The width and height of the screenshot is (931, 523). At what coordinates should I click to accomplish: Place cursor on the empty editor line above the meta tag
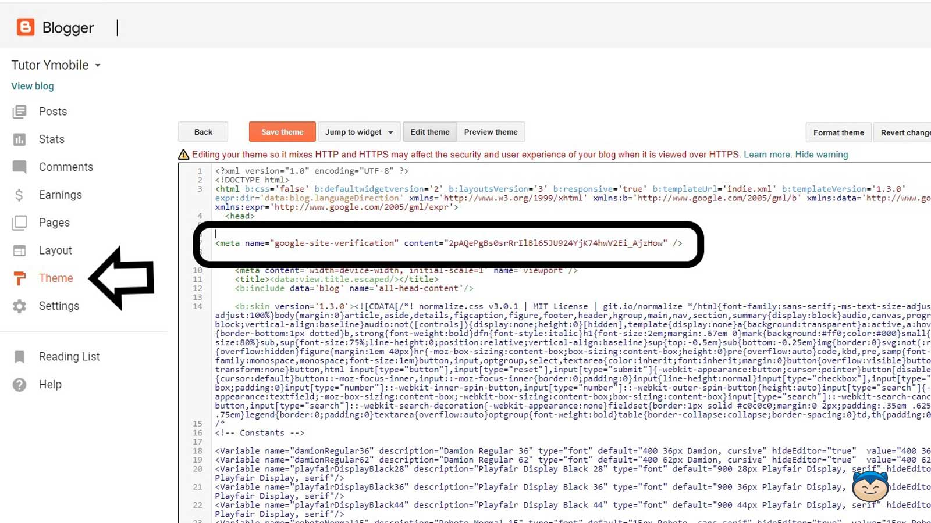click(x=449, y=234)
